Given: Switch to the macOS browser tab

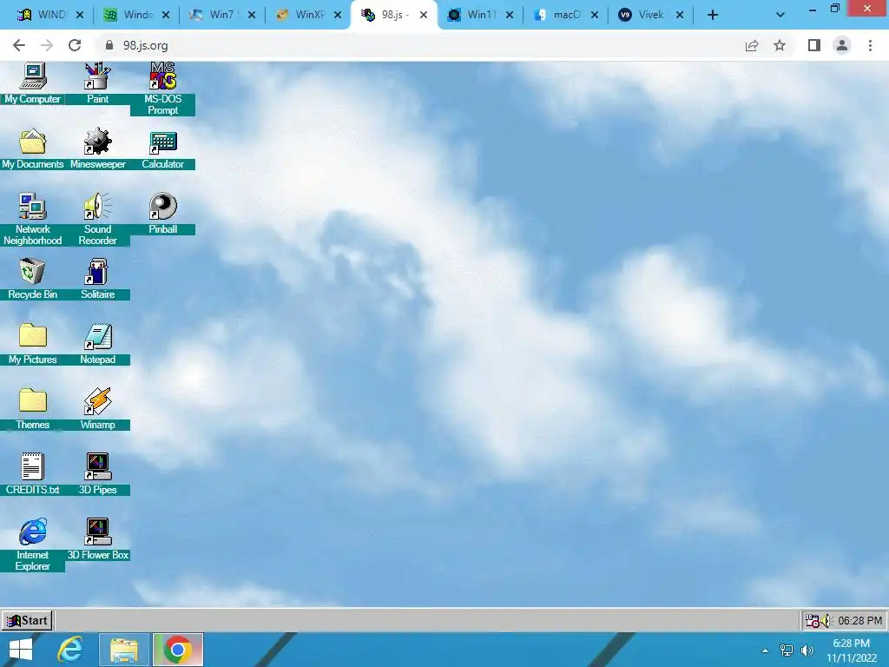Looking at the screenshot, I should tap(566, 15).
